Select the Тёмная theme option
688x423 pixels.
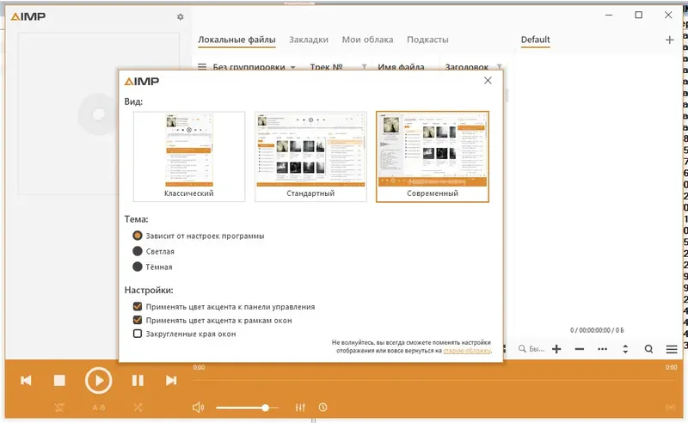(153, 267)
